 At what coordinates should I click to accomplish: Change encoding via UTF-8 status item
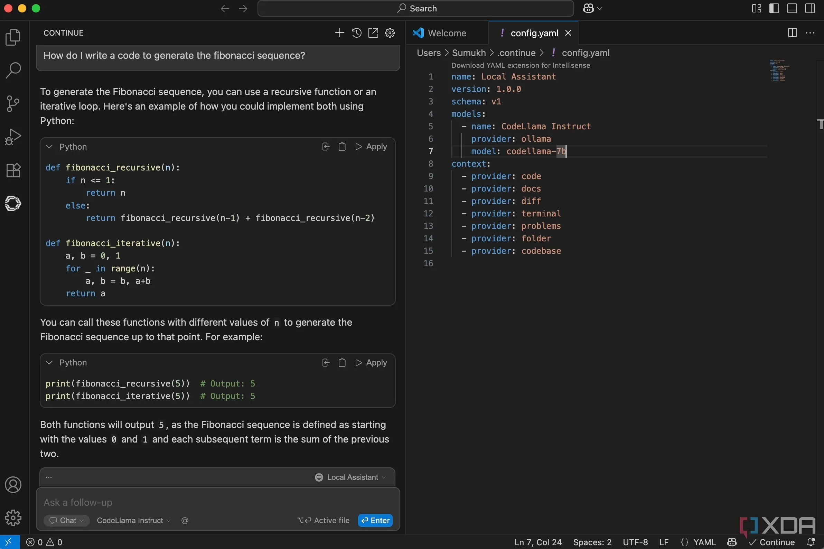click(635, 542)
